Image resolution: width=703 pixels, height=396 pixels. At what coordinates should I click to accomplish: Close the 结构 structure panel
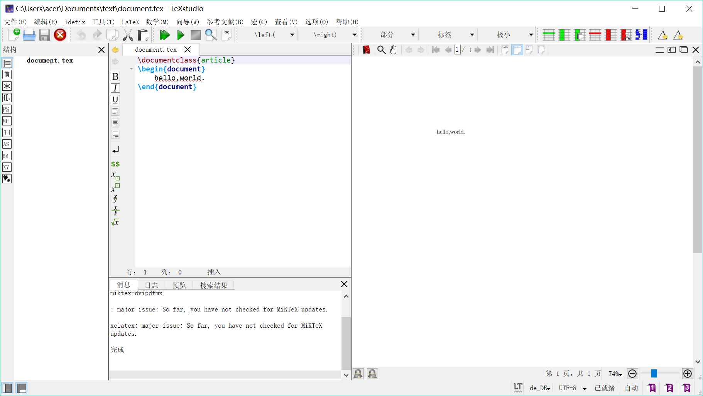click(x=101, y=50)
